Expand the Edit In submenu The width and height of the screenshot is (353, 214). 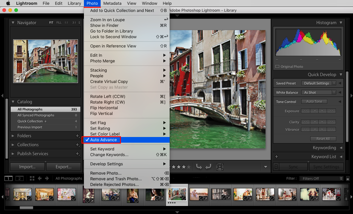127,55
